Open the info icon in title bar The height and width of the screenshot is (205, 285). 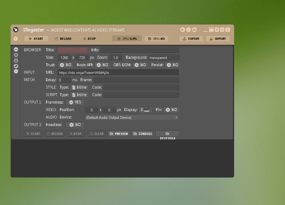click(189, 30)
